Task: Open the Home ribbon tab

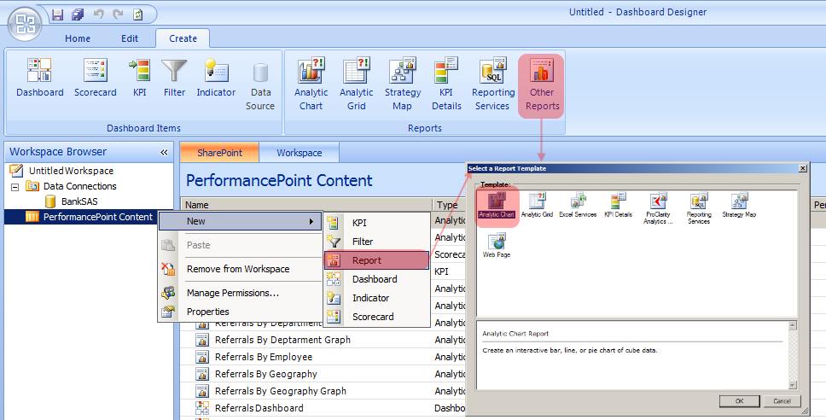Action: click(x=78, y=38)
